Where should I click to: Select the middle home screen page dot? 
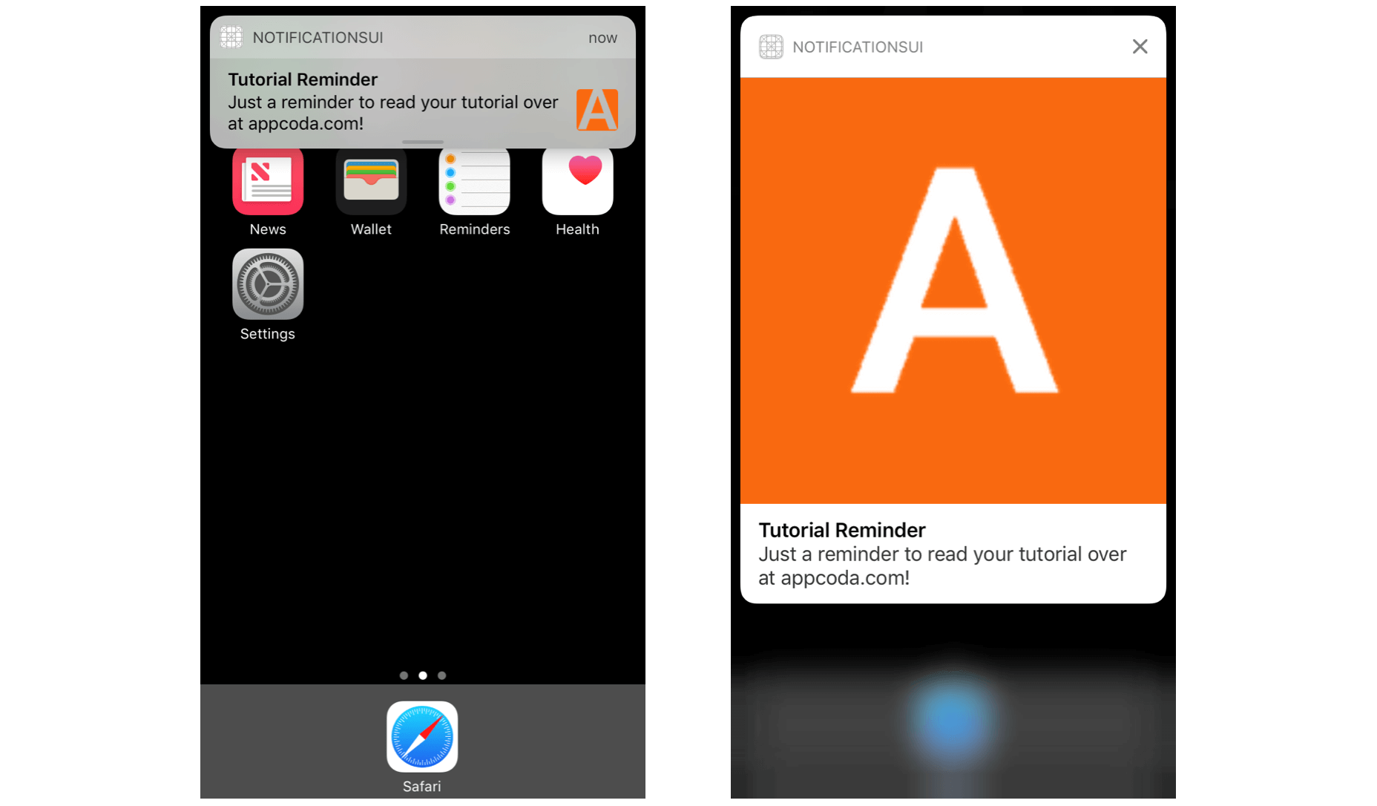pos(422,675)
